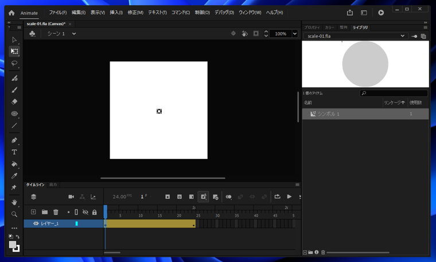Viewport: 436px width, 262px height.
Task: Activate the Zoom magnifier tool
Action: pyautogui.click(x=14, y=214)
